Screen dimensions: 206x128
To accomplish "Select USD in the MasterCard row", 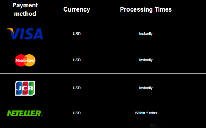I will [77, 60].
